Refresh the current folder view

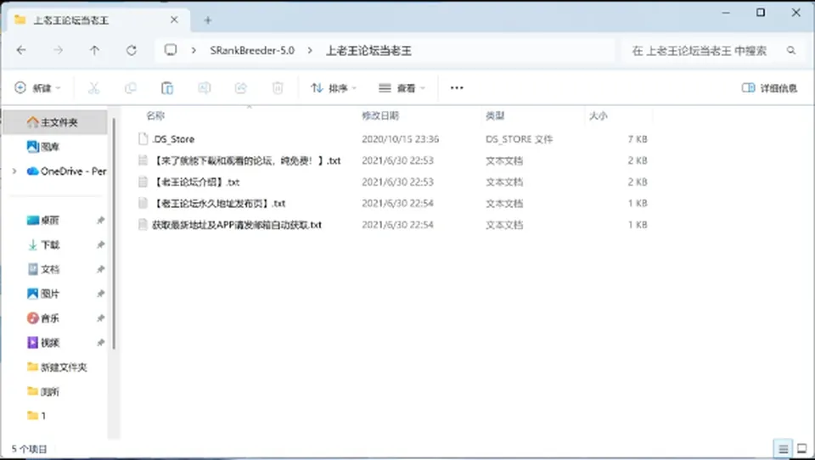[132, 50]
